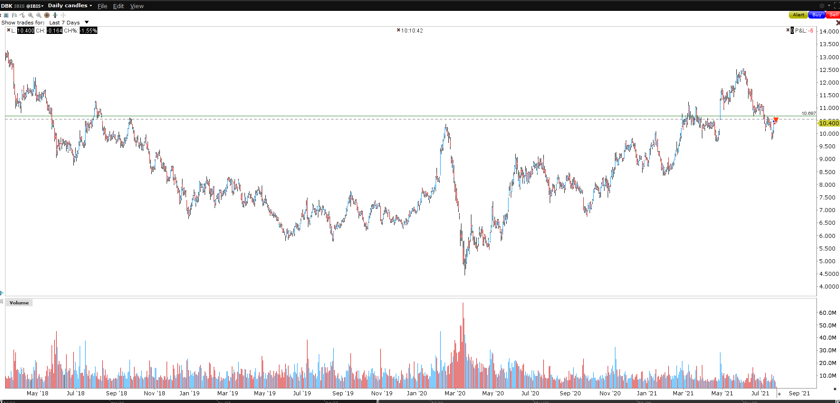Click the May '18 date axis label

point(38,393)
